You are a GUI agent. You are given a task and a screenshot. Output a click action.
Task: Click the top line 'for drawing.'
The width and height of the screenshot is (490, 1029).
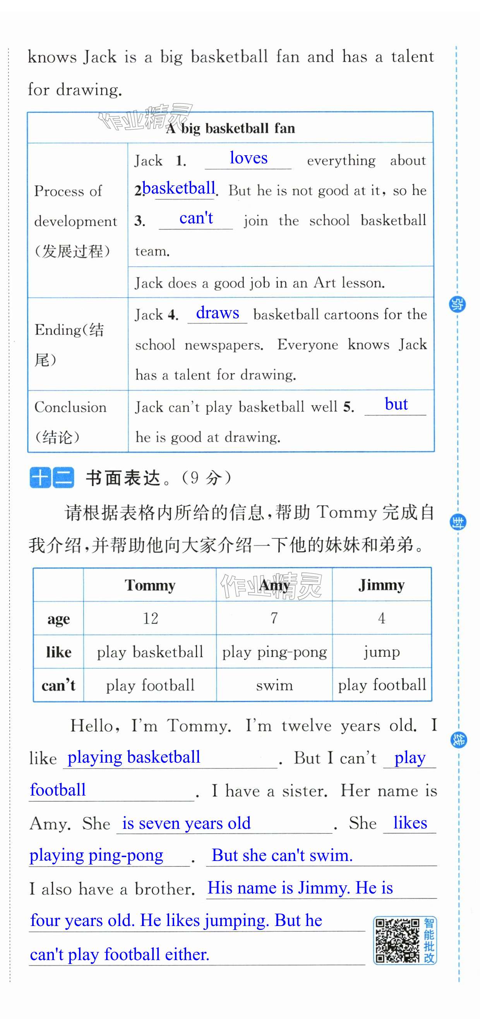[75, 90]
